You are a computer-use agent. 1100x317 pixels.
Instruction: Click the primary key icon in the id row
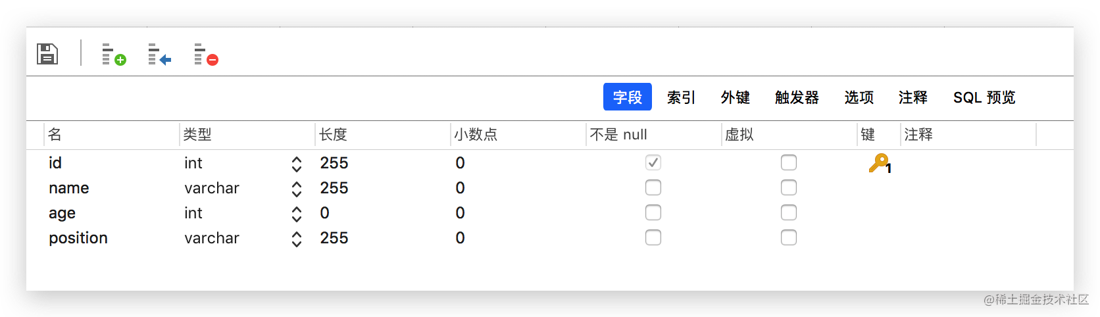[880, 163]
